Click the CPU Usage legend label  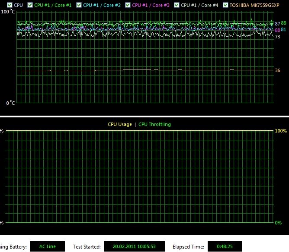click(120, 124)
